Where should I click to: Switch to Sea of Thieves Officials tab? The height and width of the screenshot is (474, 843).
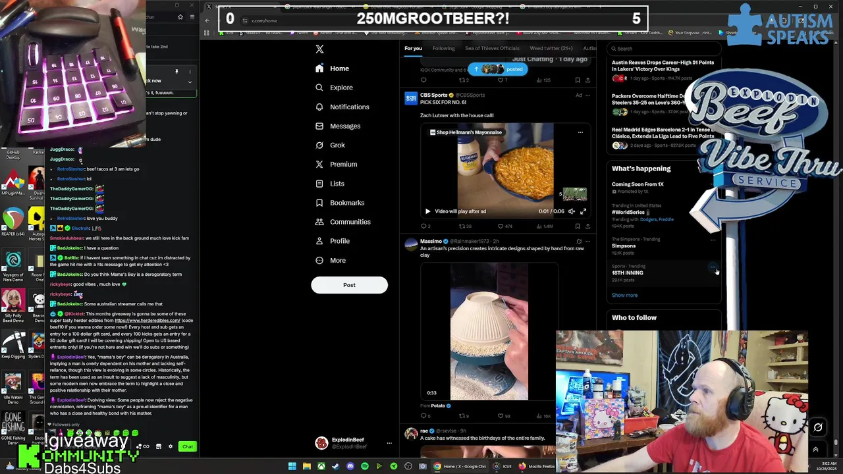[492, 48]
